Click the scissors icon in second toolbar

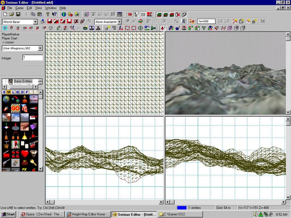(x=183, y=21)
